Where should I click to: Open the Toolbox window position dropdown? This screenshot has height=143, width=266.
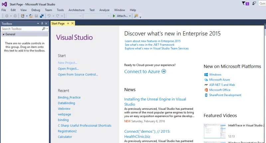[38, 24]
